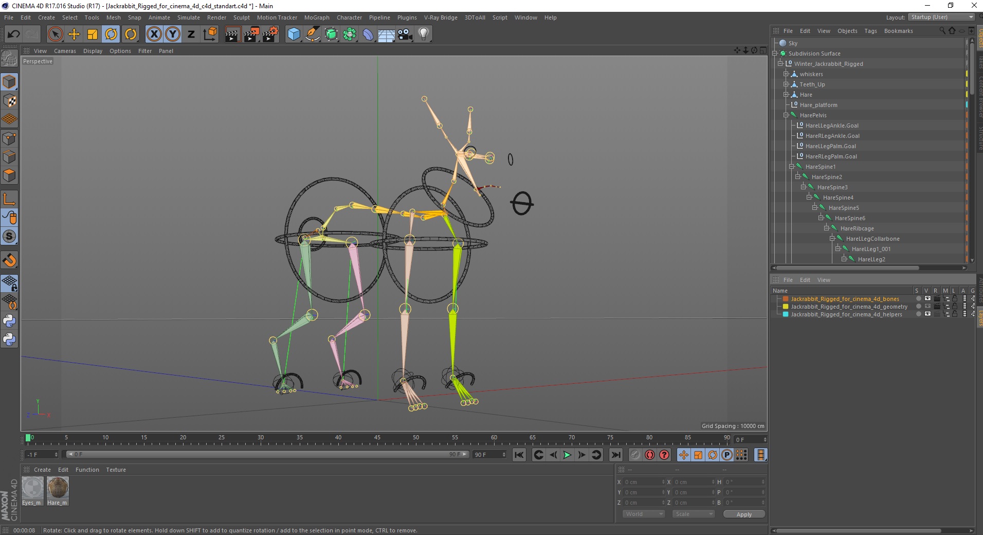The width and height of the screenshot is (983, 535).
Task: Open viewport Cameras menu
Action: [65, 51]
